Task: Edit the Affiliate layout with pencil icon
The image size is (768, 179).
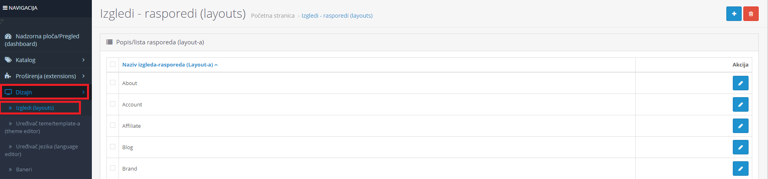Action: (x=740, y=126)
